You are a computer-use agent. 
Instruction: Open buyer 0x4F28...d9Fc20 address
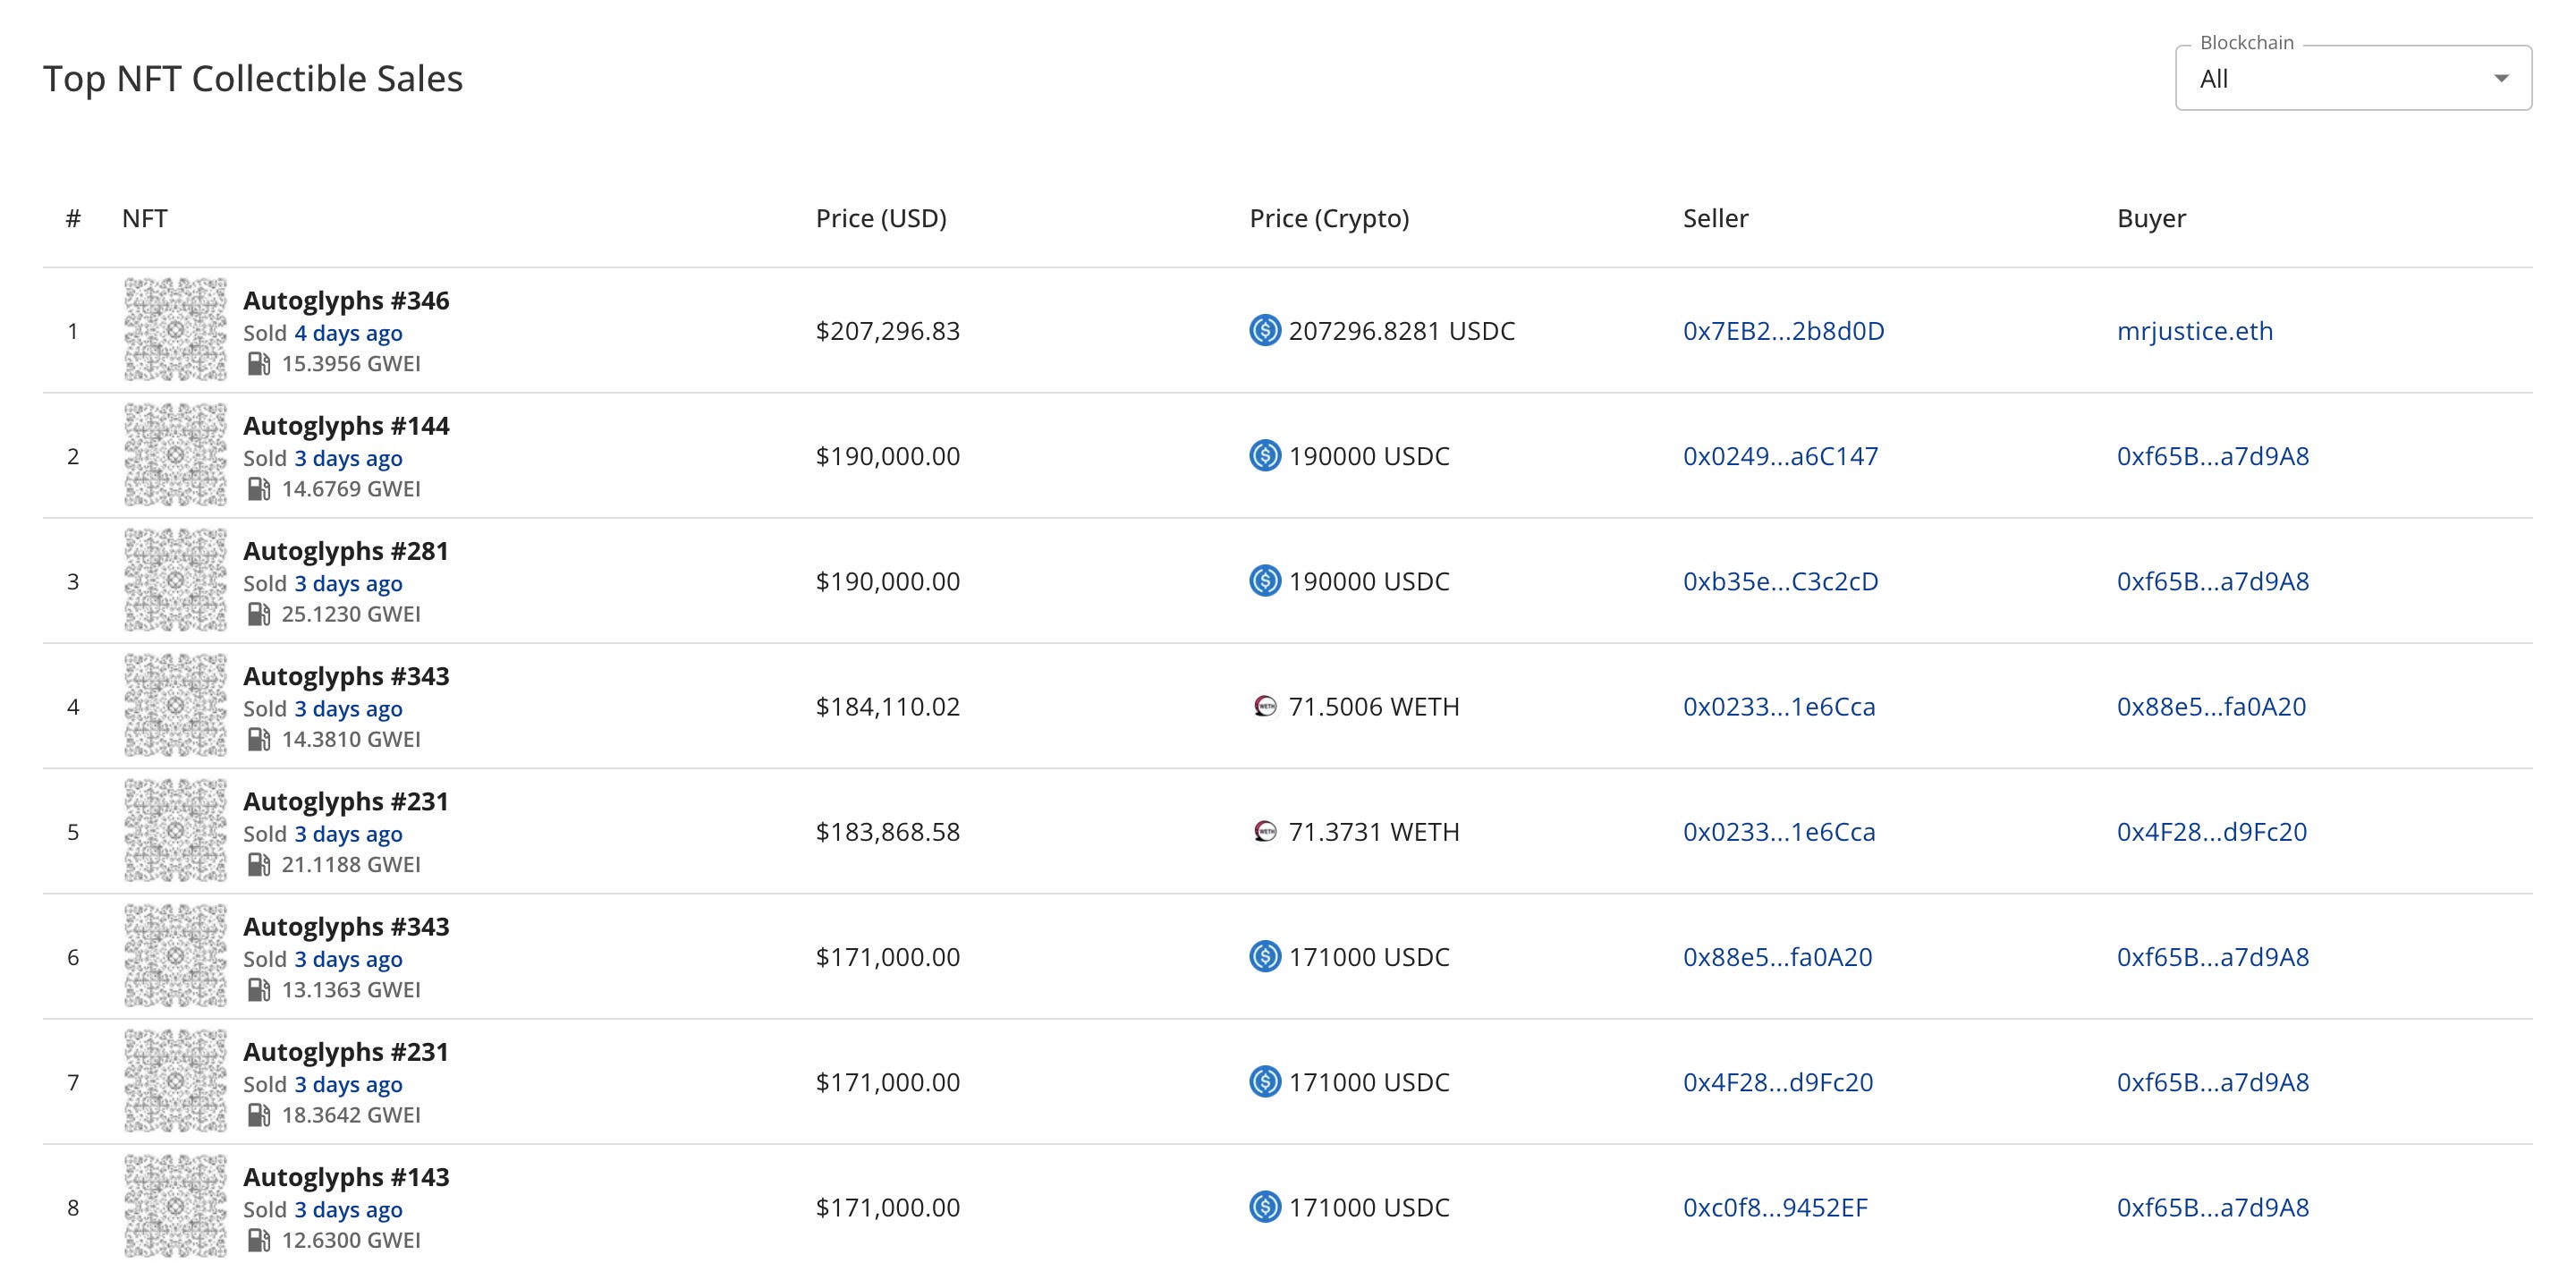(x=2211, y=832)
